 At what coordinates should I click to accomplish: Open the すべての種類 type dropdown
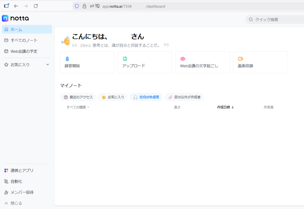[78, 107]
